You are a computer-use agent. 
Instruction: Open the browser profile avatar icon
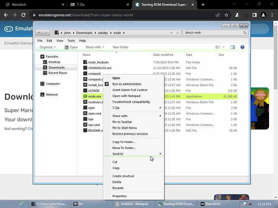pyautogui.click(x=263, y=15)
